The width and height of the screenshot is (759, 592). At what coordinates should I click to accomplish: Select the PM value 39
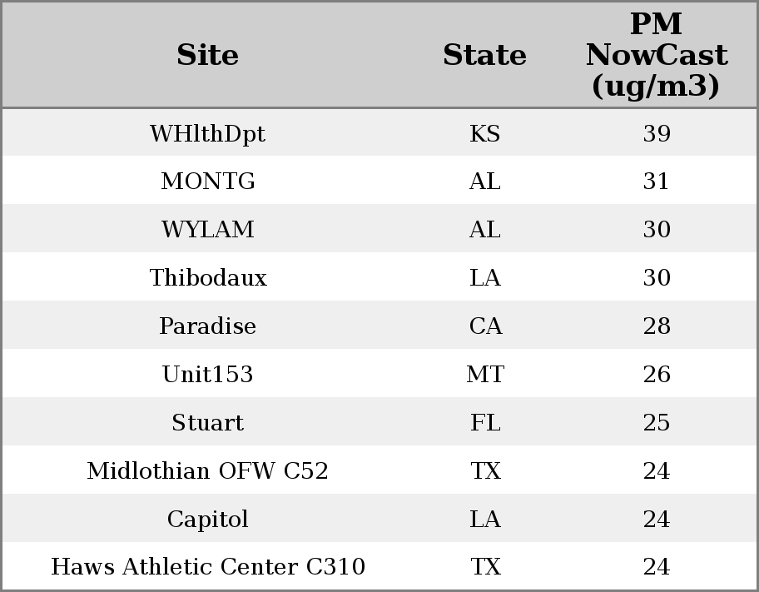pyautogui.click(x=656, y=134)
